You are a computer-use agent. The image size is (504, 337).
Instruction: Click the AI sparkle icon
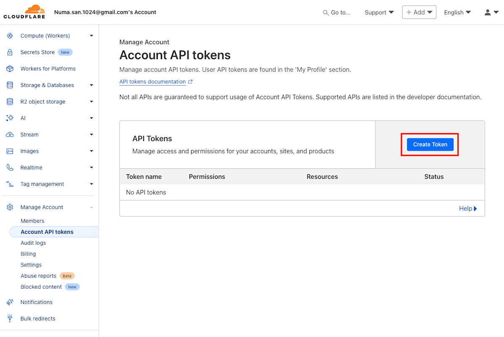(10, 118)
